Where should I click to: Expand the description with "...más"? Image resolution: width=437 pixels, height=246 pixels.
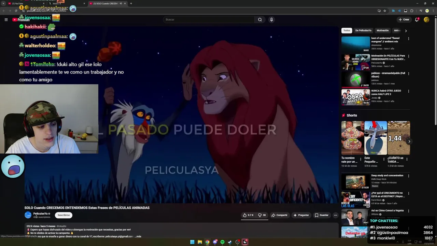(x=138, y=236)
